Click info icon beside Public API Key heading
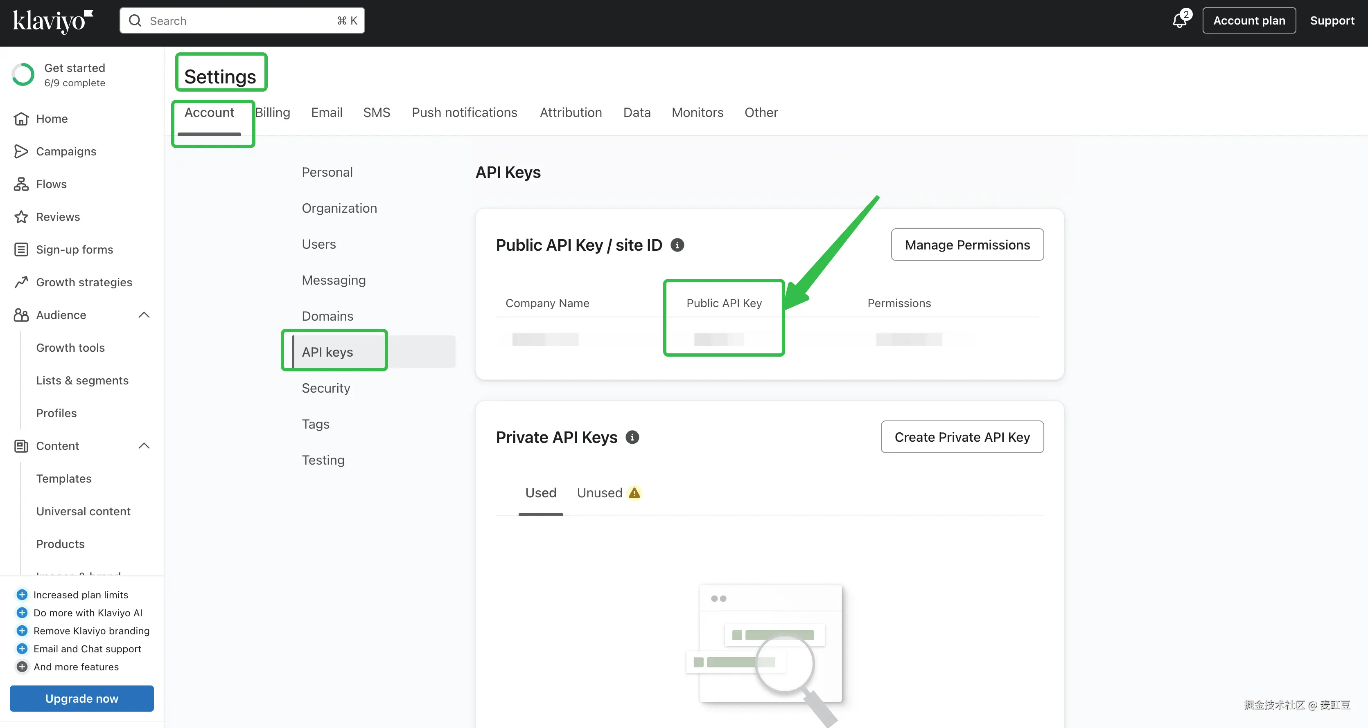 (x=677, y=245)
